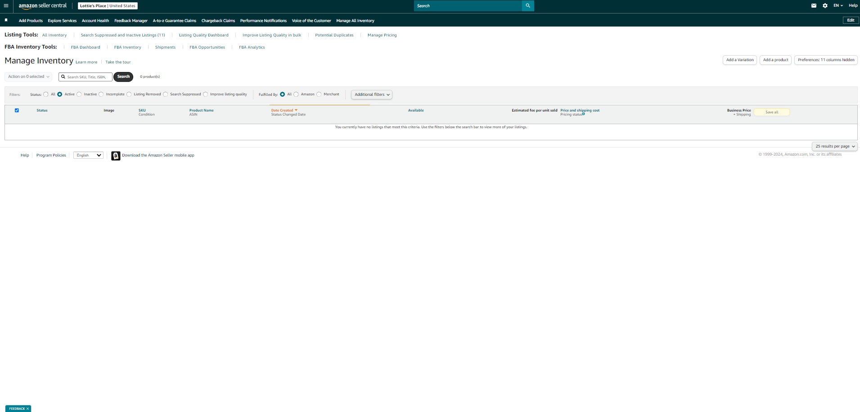Focus the SKU, Title, ISBN search field

tap(86, 77)
